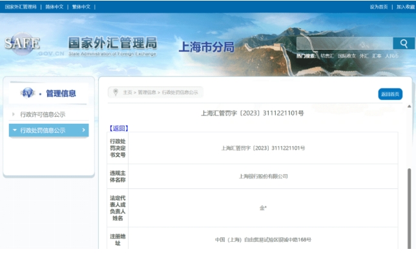Open 国家外汇管理局 top link
The image size is (416, 256).
tap(21, 7)
